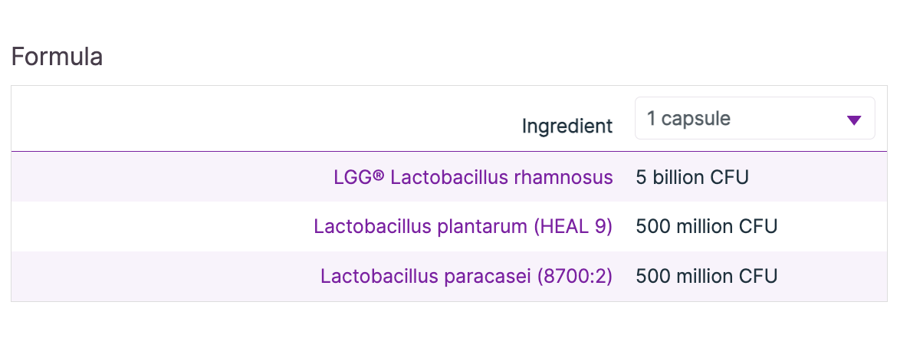
Task: Open the Lactobacillus paracasei (8700:2) link
Action: 466,276
